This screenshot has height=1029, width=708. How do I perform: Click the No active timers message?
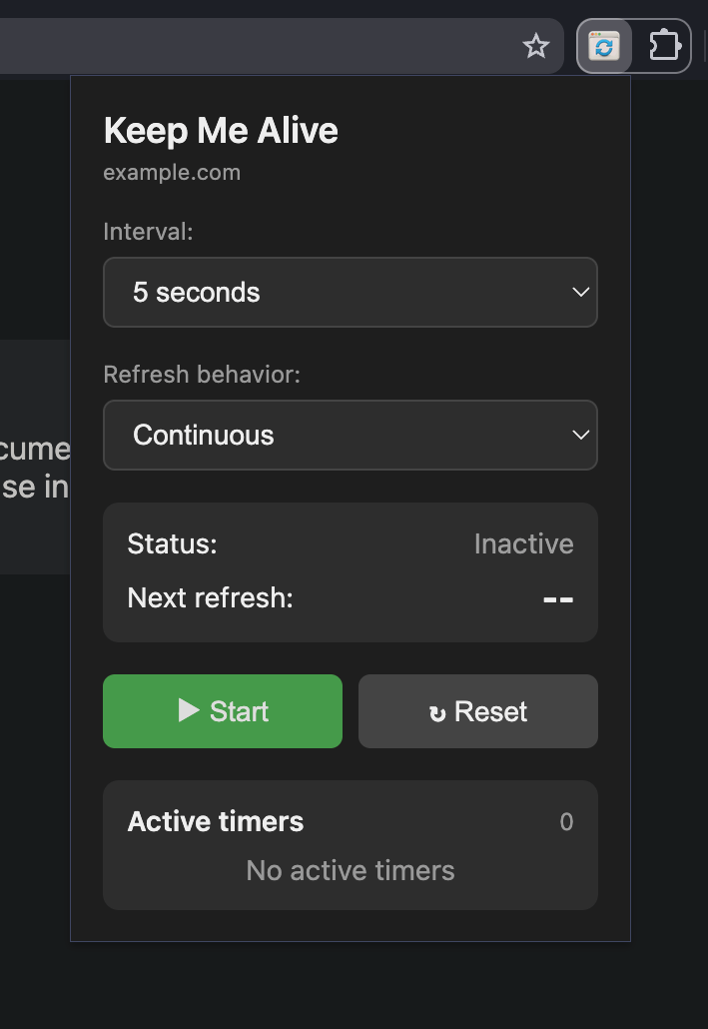coord(350,870)
